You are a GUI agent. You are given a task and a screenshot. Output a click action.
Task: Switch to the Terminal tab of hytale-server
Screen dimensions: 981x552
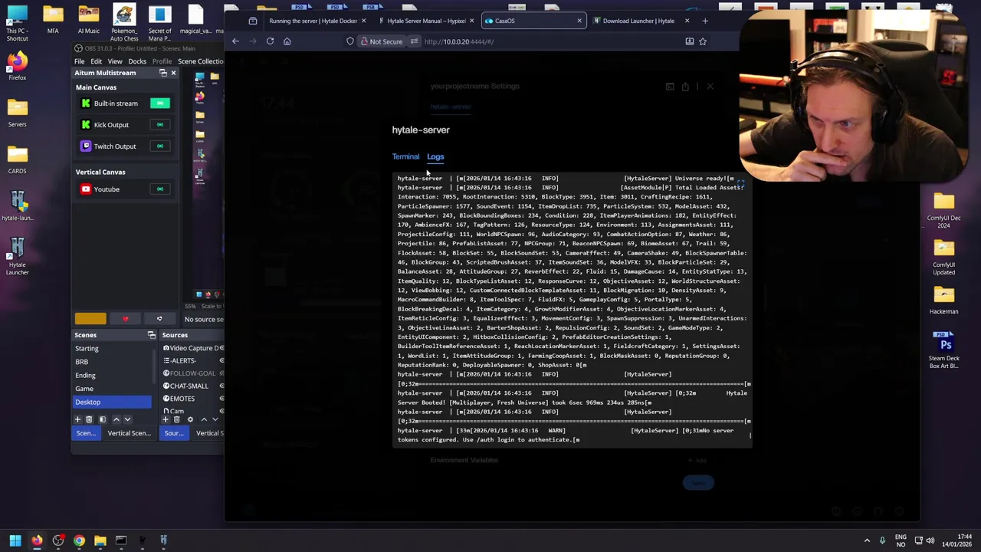point(405,156)
